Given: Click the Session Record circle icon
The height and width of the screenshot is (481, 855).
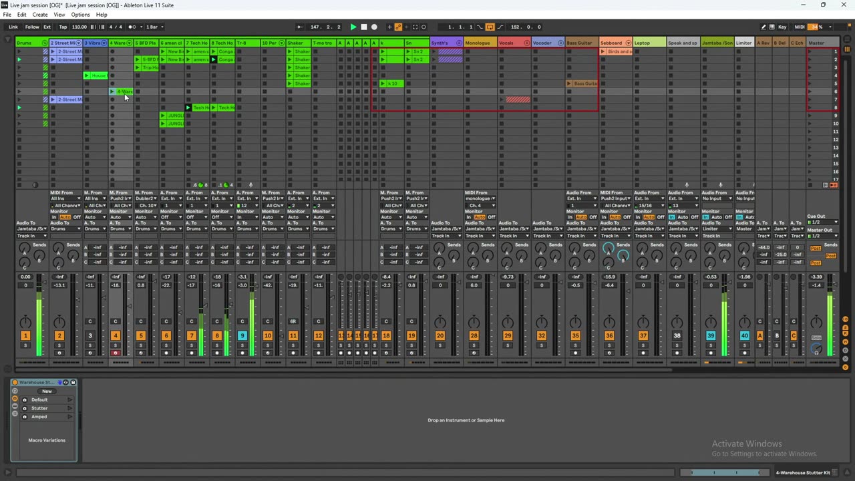Looking at the screenshot, I should pyautogui.click(x=423, y=27).
